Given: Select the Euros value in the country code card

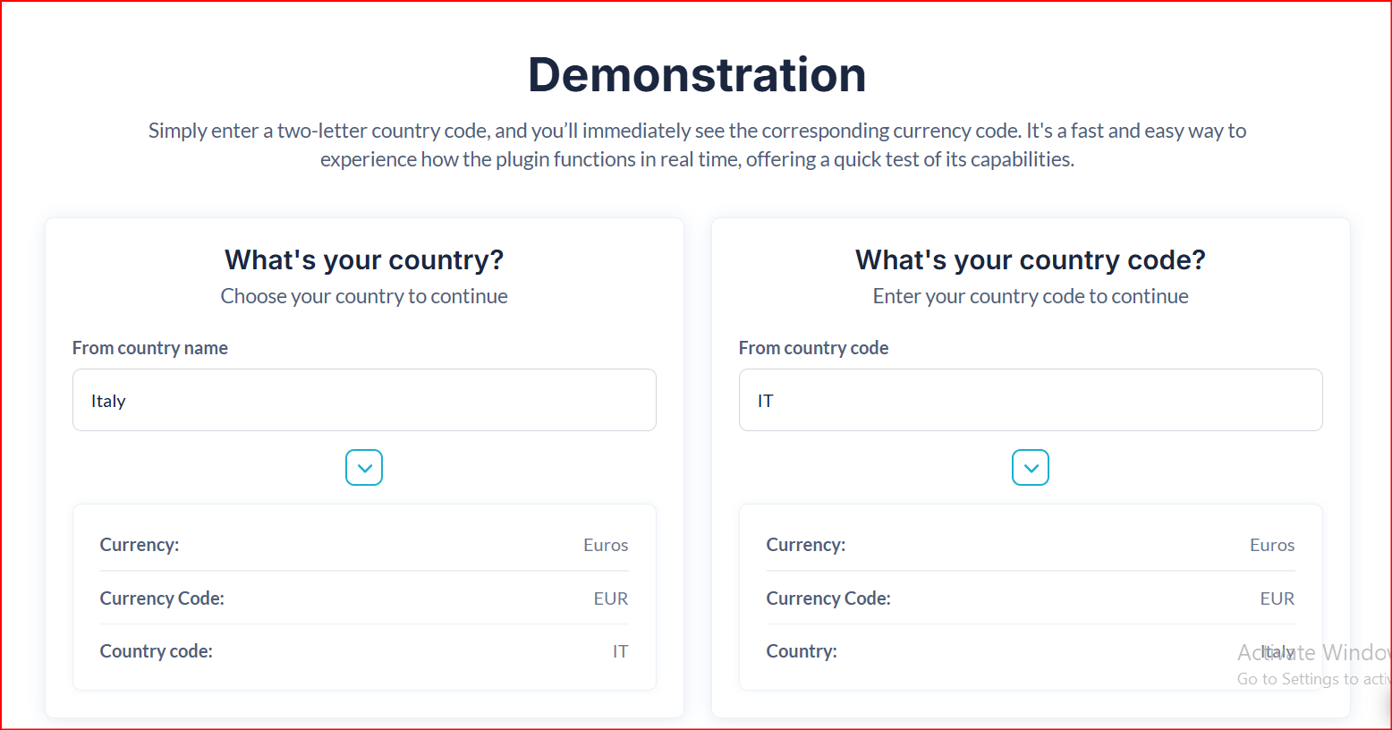Looking at the screenshot, I should [1272, 545].
